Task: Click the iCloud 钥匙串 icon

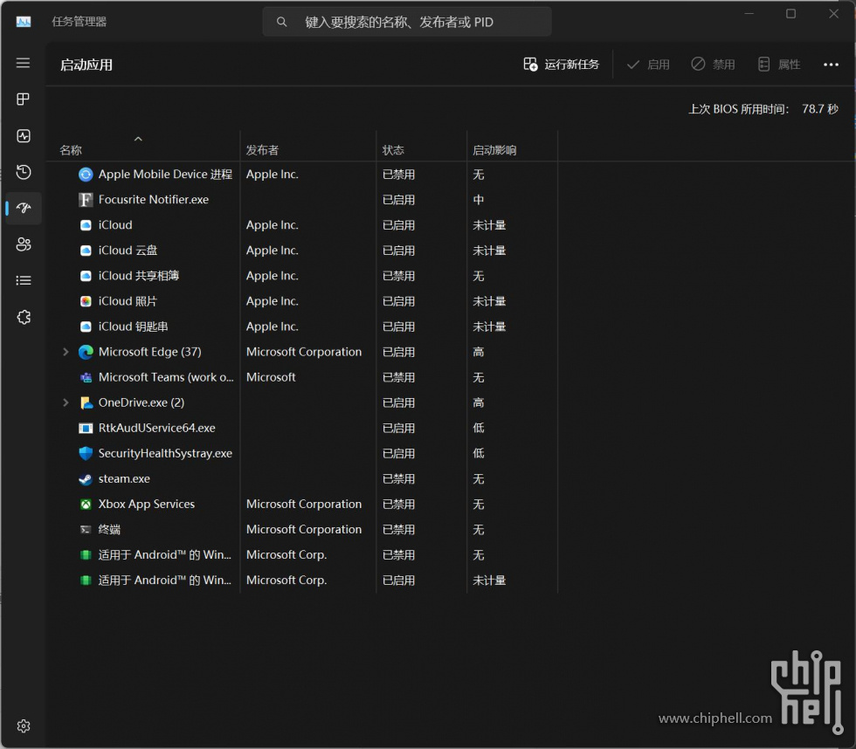Action: click(86, 326)
